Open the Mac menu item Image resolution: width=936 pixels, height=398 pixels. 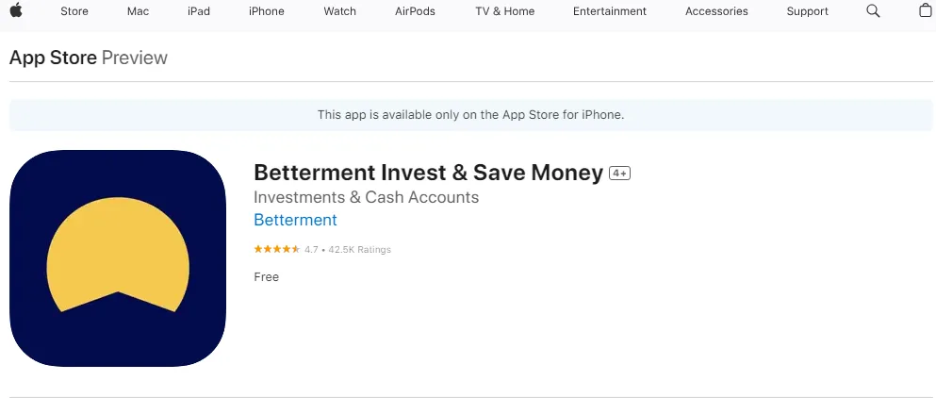pos(138,11)
